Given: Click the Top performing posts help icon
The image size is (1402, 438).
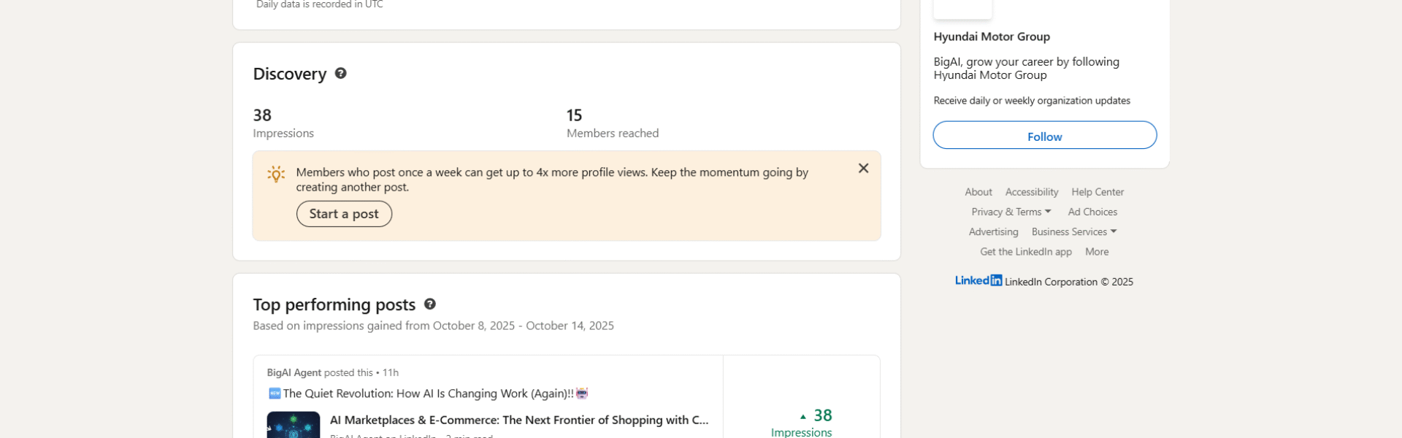Looking at the screenshot, I should tap(430, 304).
